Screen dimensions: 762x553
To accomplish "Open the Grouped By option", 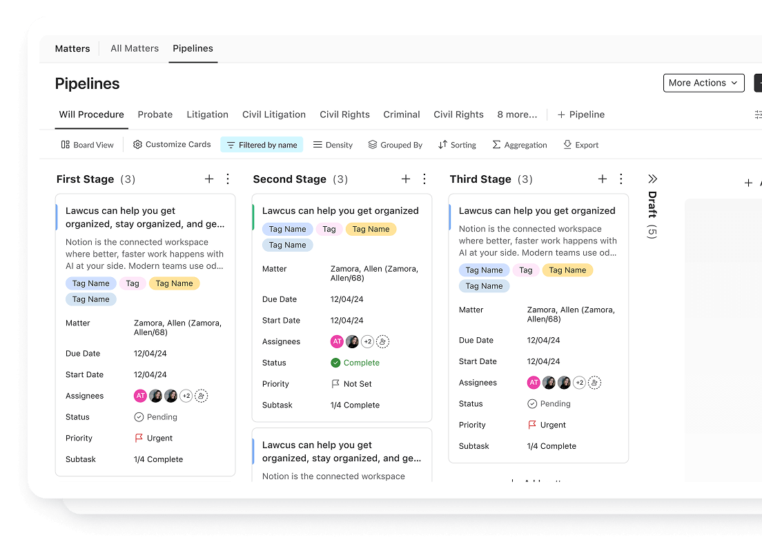I will pyautogui.click(x=395, y=145).
